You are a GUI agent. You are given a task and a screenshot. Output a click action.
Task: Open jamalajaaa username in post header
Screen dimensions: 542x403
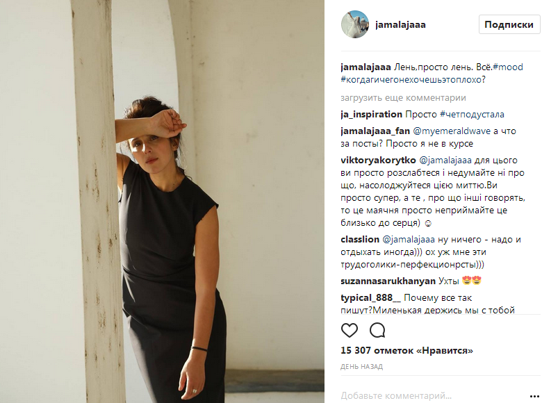400,25
